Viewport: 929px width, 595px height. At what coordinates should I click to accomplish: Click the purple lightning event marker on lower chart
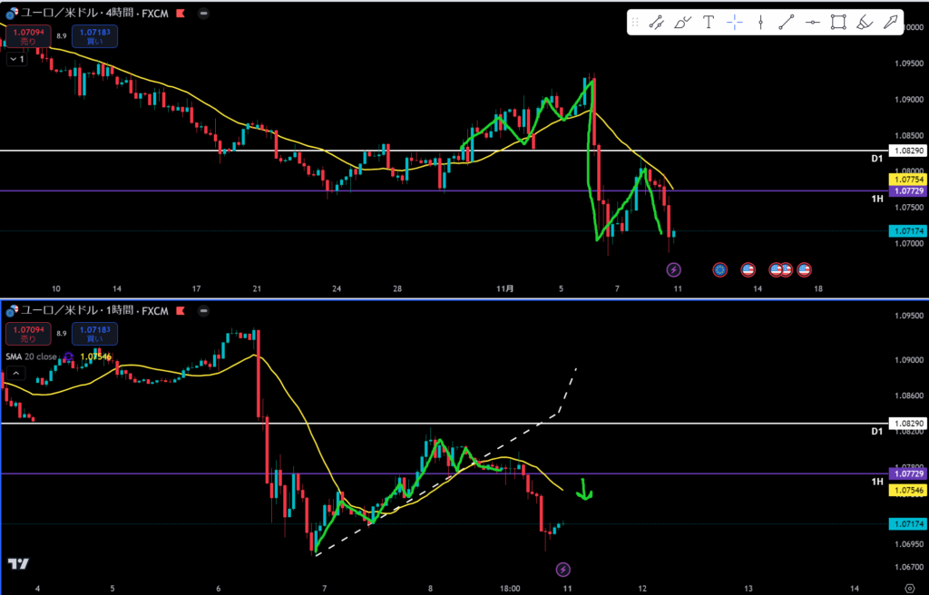pos(562,569)
